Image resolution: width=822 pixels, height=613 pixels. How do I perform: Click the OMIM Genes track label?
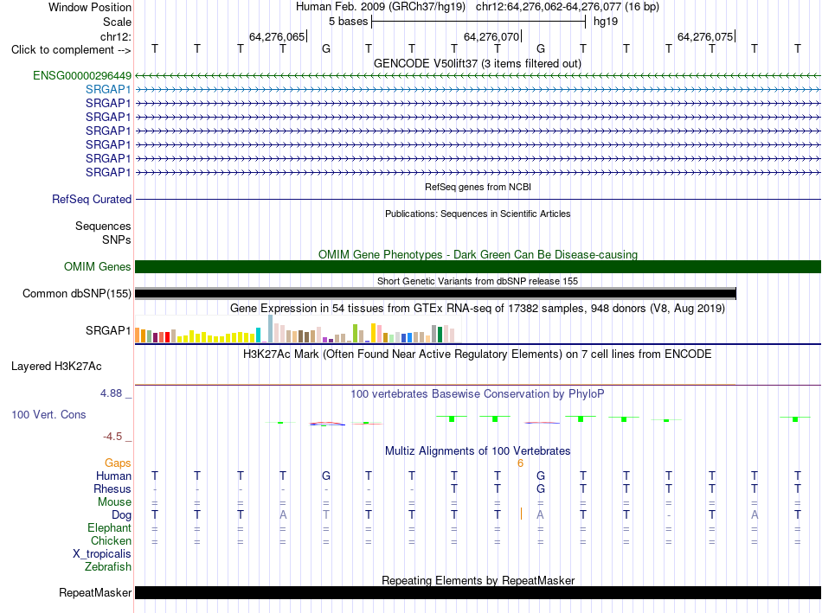tap(98, 266)
